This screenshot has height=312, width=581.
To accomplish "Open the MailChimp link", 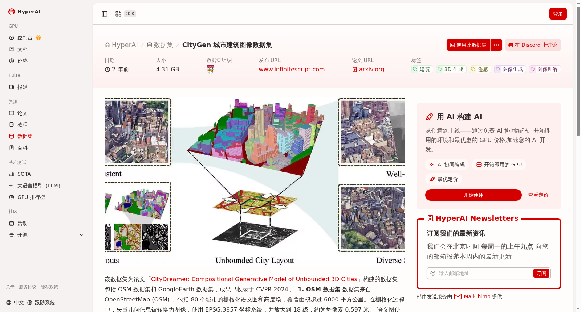I will pyautogui.click(x=477, y=296).
